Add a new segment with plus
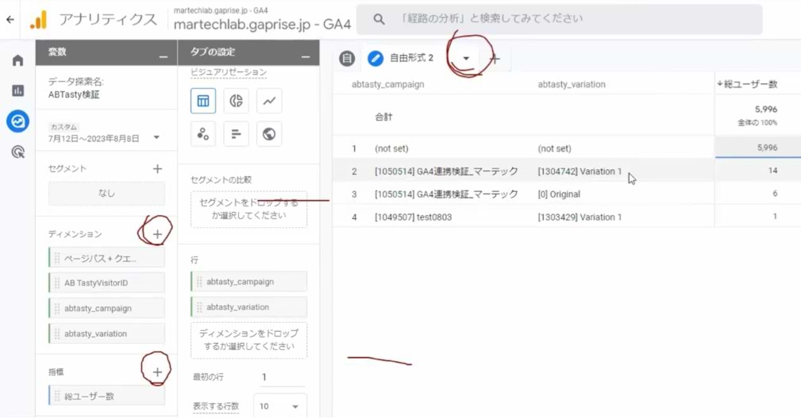 pos(157,169)
